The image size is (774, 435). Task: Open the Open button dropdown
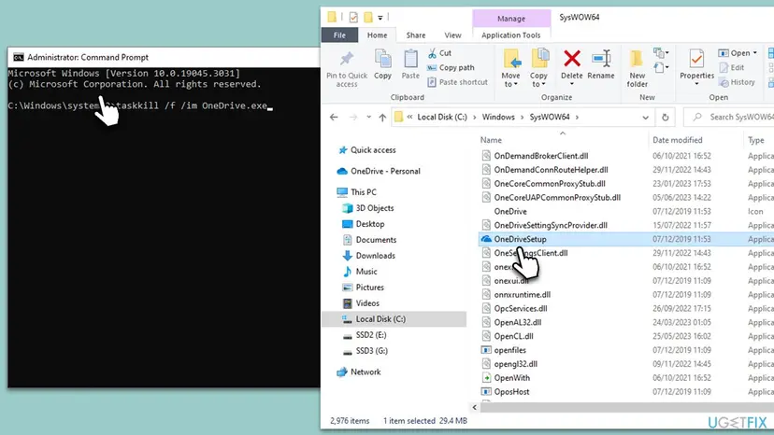[x=754, y=53]
